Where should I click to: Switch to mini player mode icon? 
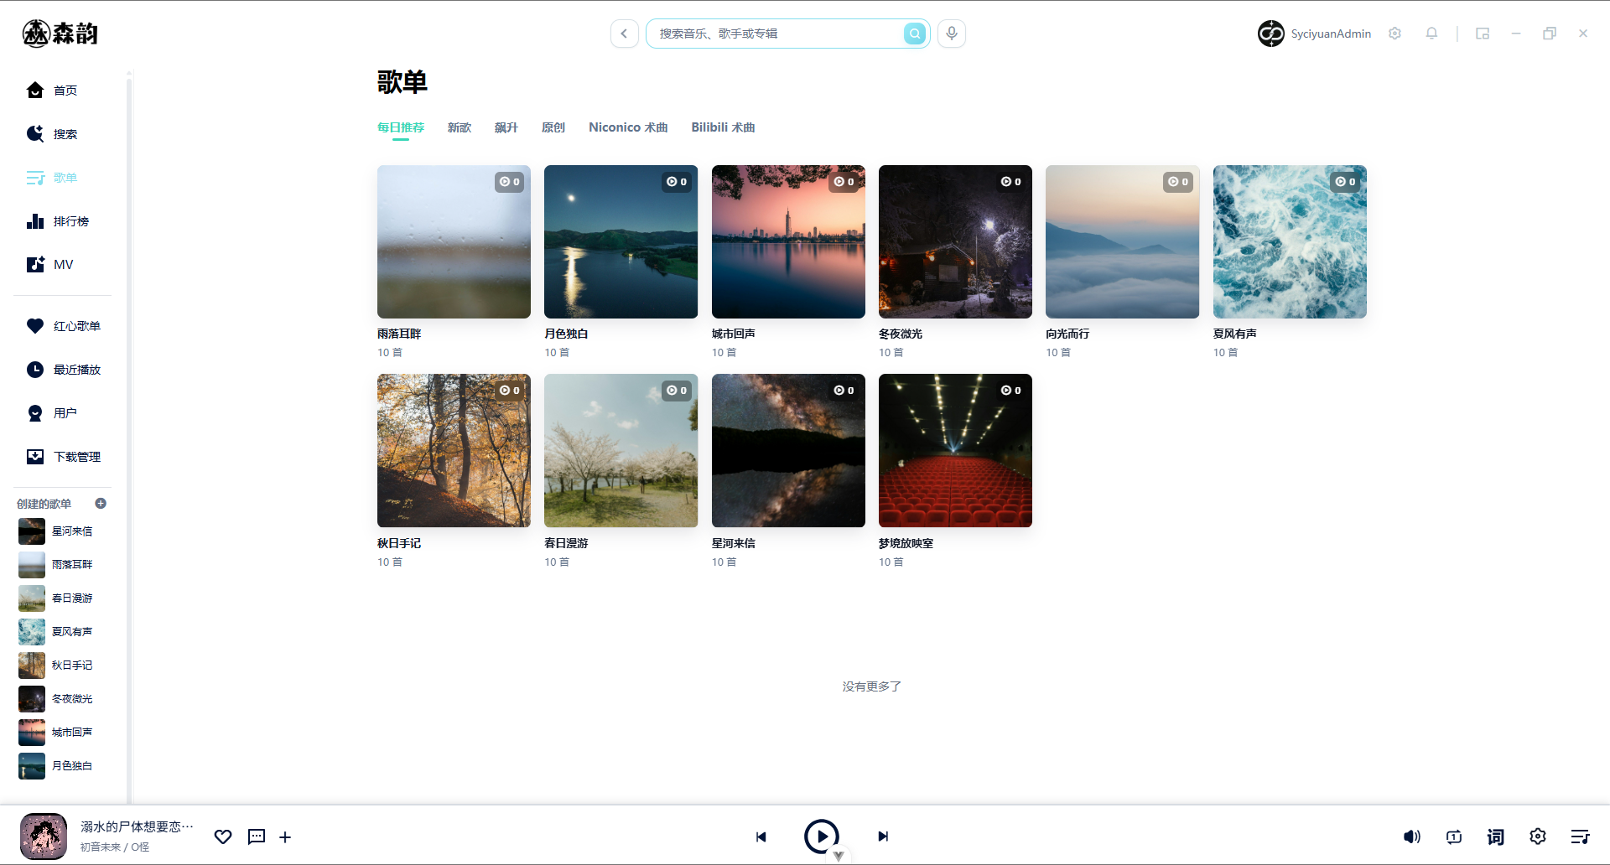1483,34
